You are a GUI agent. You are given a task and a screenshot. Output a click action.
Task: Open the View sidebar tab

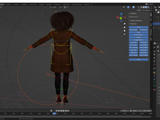click(151, 25)
